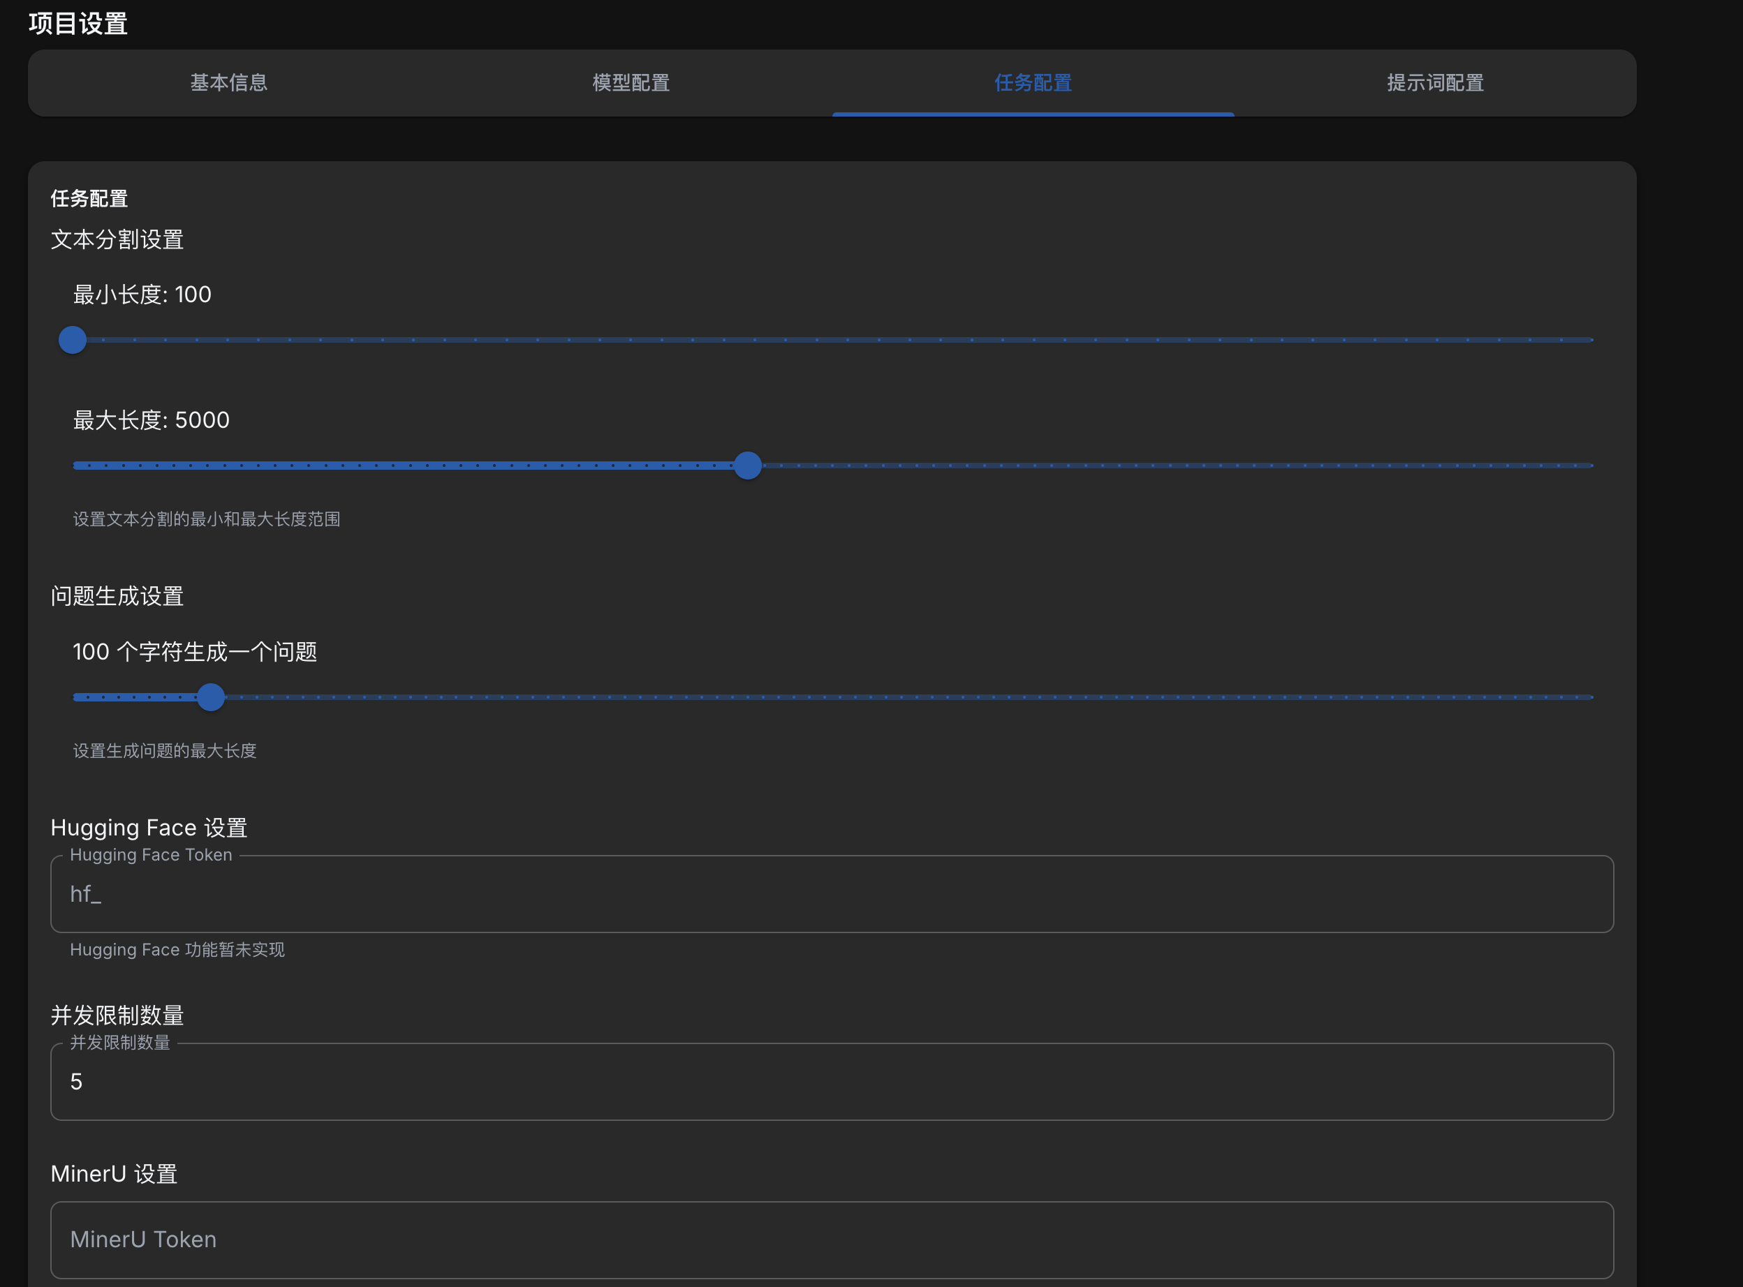1743x1287 pixels.
Task: Click the 最大长度: 5000 label
Action: [152, 420]
